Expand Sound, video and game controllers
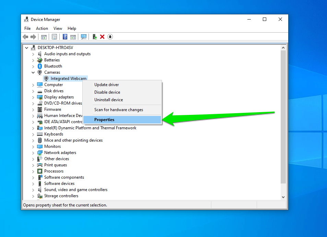 pyautogui.click(x=33, y=190)
